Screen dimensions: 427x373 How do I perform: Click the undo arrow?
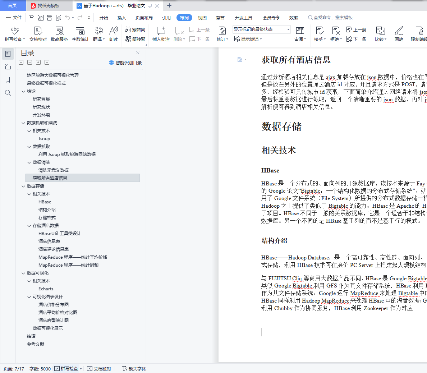(68, 18)
